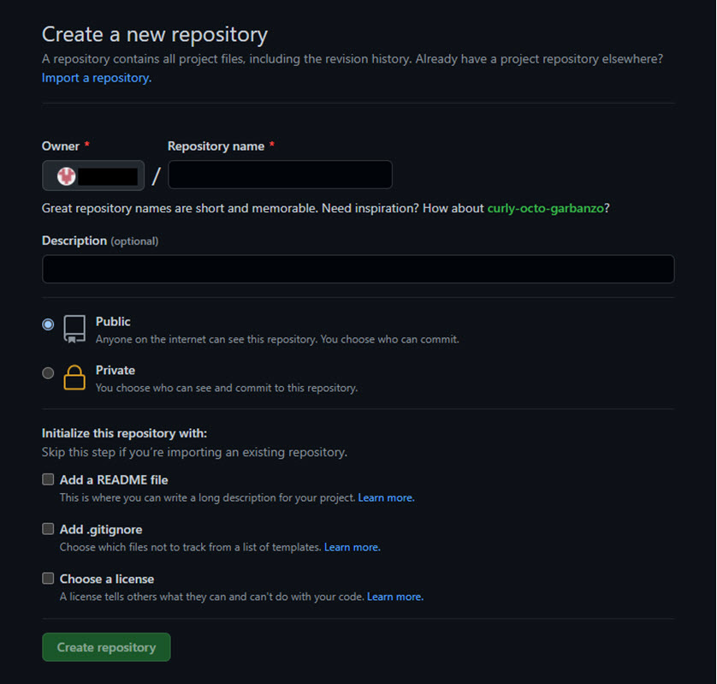This screenshot has height=684, width=717.
Task: Click the Description optional field
Action: click(x=357, y=269)
